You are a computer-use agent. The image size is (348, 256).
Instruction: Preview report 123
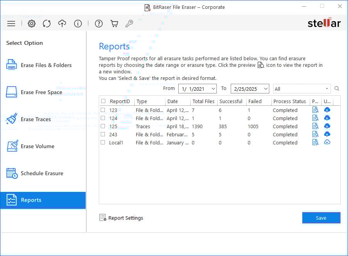click(x=315, y=110)
